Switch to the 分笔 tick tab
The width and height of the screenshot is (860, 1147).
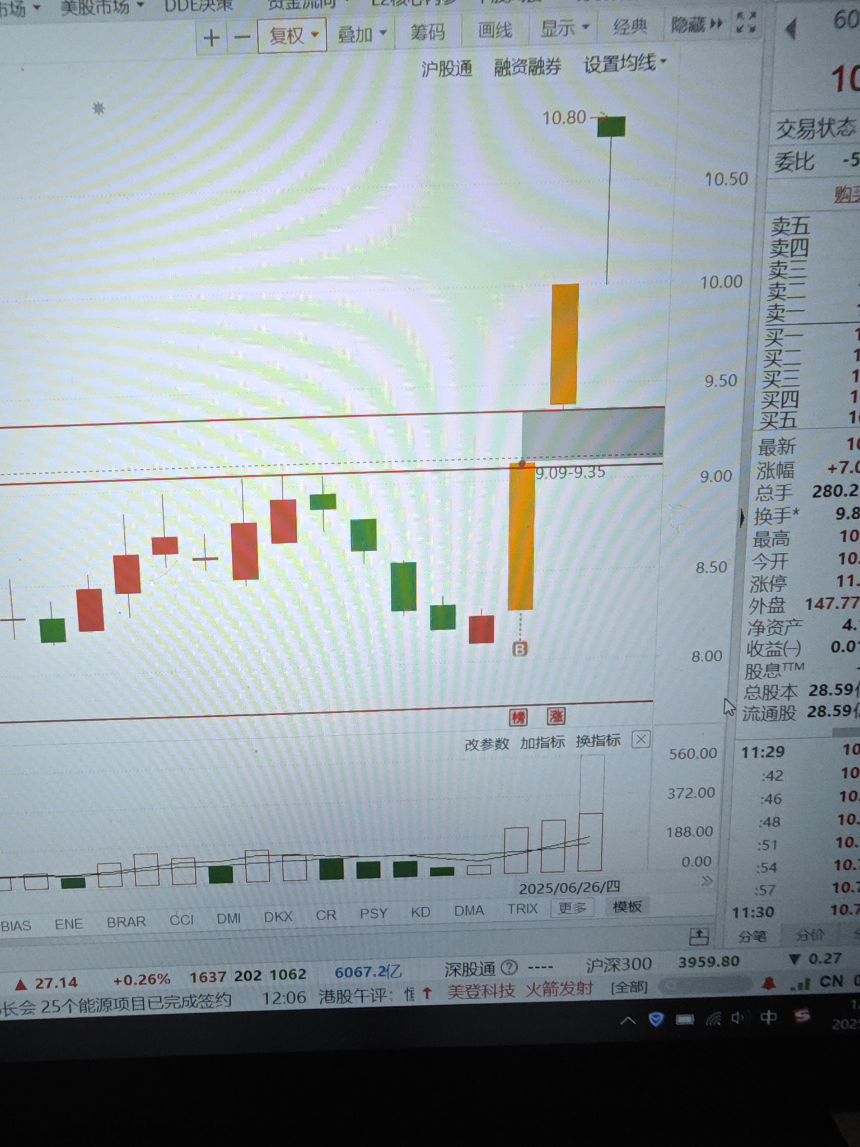(752, 936)
